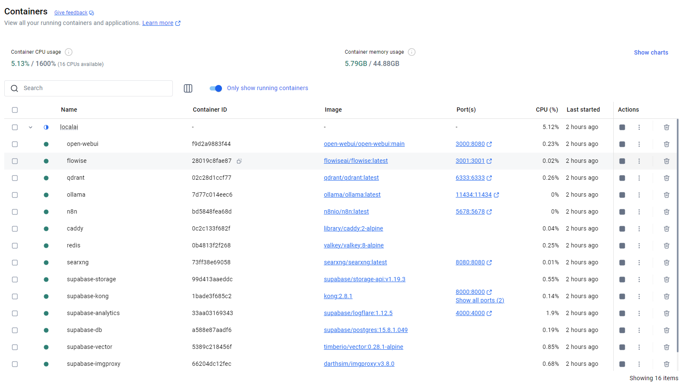This screenshot has height=384, width=687.
Task: Stop the qdrant container
Action: [622, 178]
